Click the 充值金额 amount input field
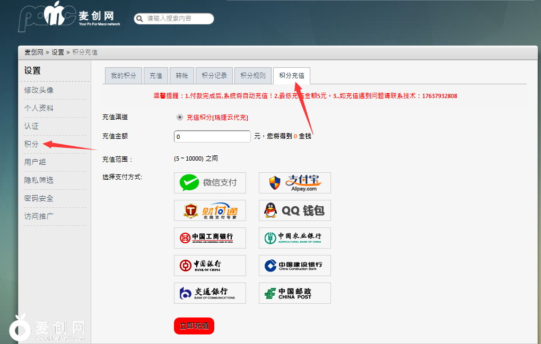 212,137
